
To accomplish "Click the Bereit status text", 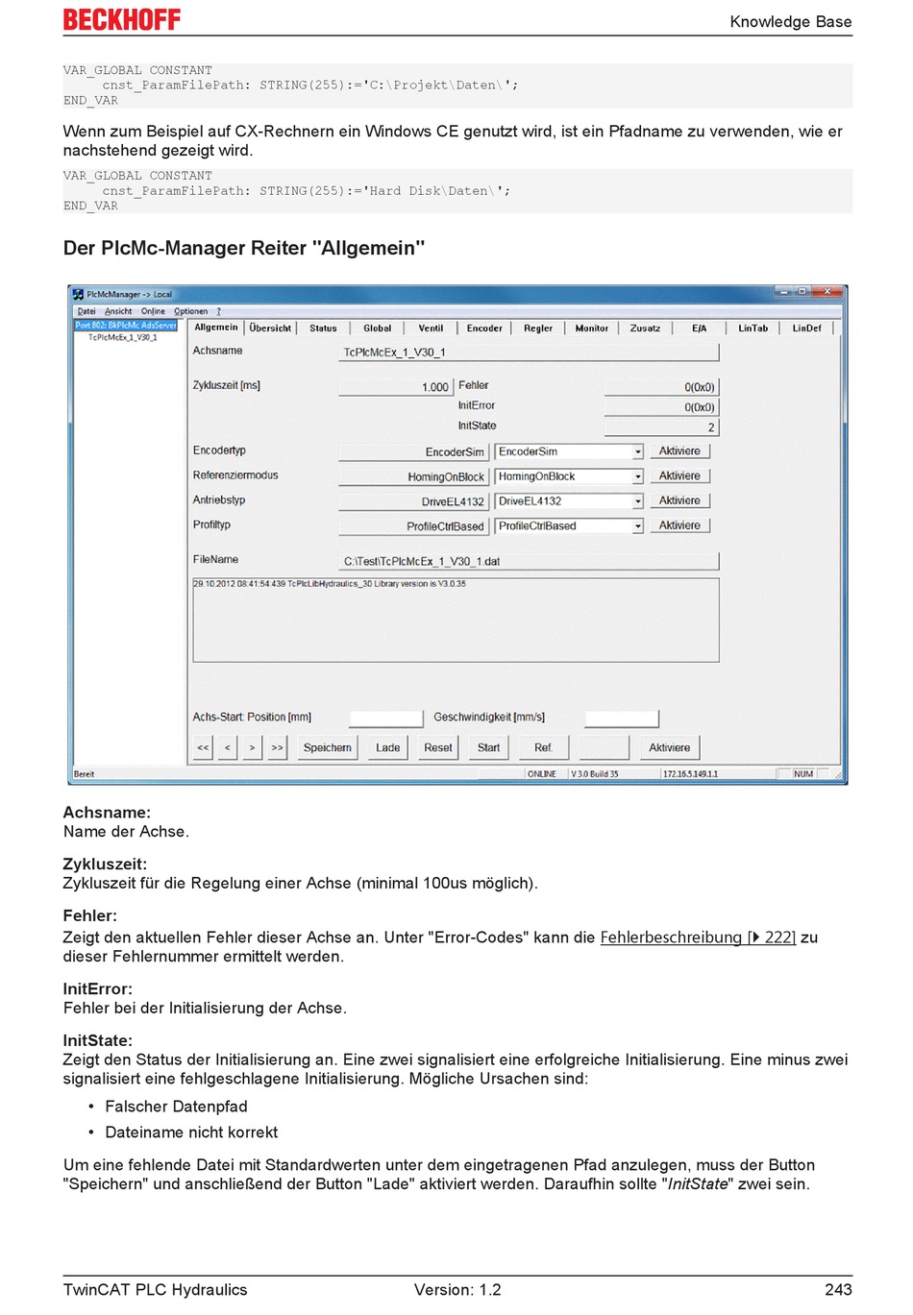I will point(85,774).
